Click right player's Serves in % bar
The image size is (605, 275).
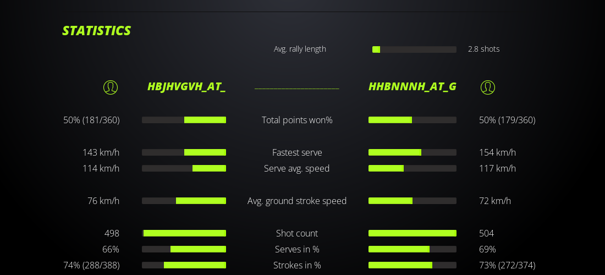point(412,249)
